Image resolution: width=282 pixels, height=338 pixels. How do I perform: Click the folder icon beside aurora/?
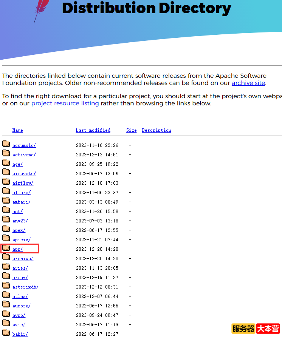coord(6,304)
